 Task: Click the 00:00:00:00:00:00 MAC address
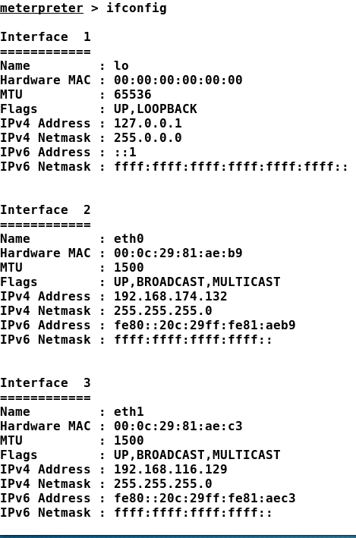pyautogui.click(x=178, y=80)
